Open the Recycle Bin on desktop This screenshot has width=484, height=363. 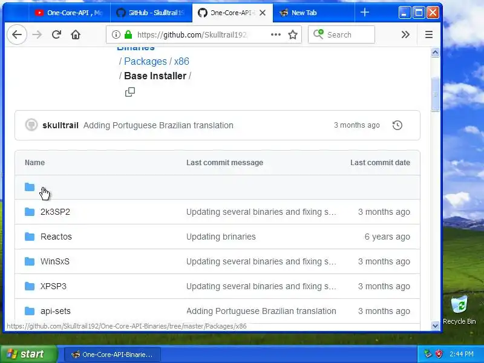pos(459,310)
